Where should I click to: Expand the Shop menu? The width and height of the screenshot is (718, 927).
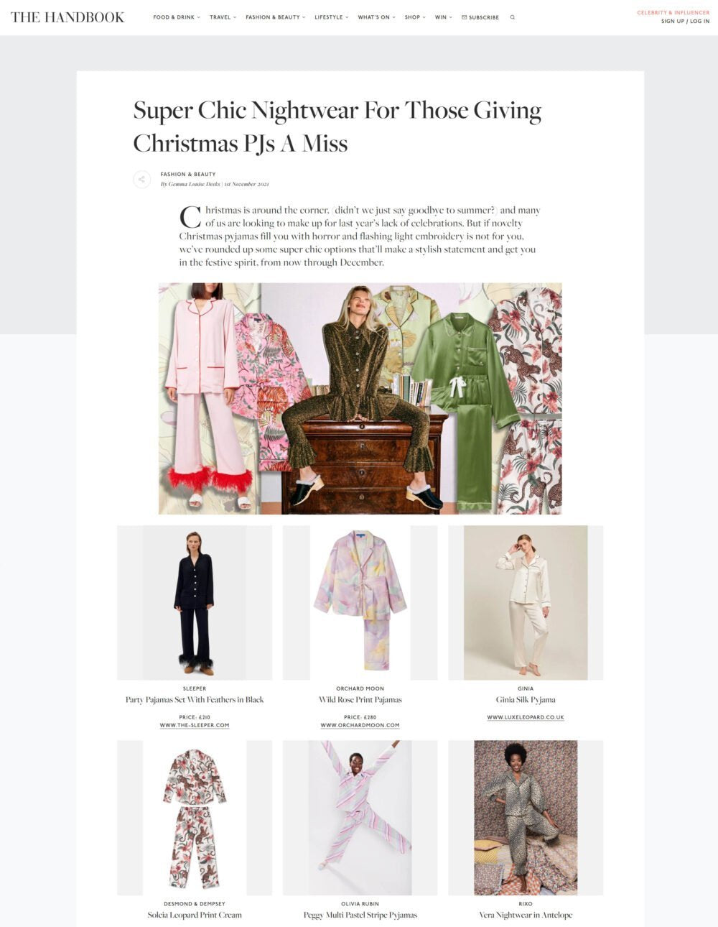(x=415, y=17)
